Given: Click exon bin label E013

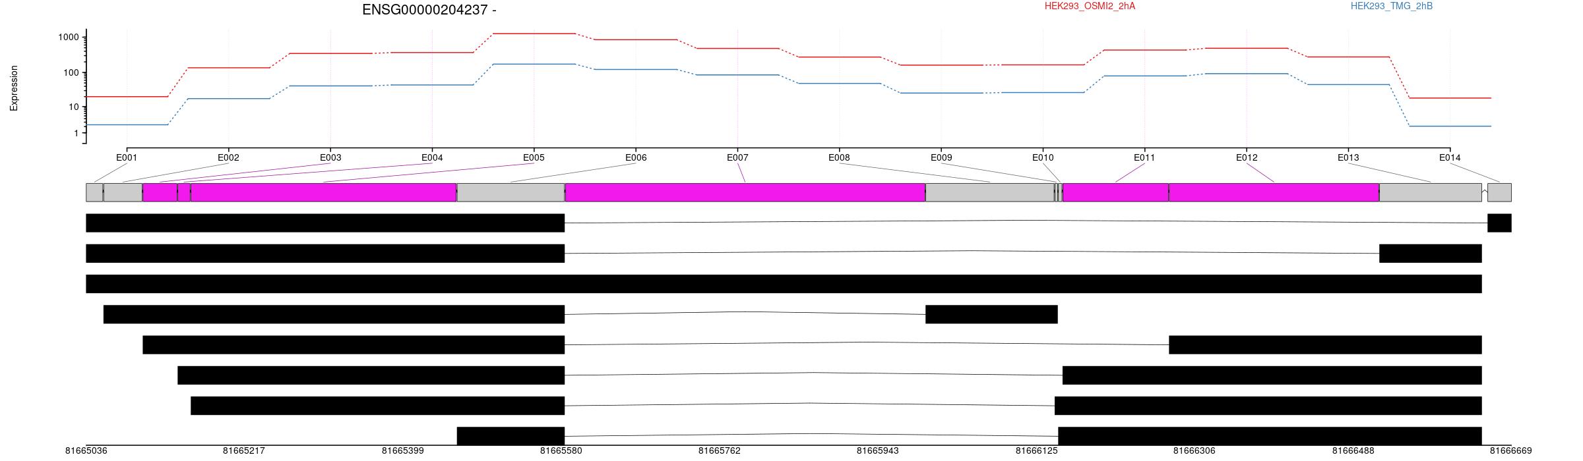Looking at the screenshot, I should 1348,157.
